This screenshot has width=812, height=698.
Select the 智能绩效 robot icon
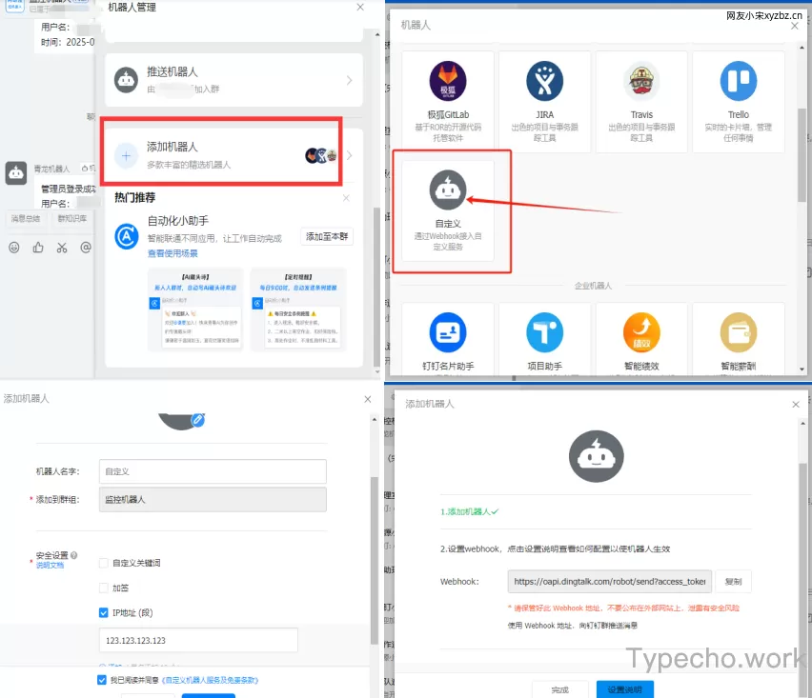click(x=641, y=332)
